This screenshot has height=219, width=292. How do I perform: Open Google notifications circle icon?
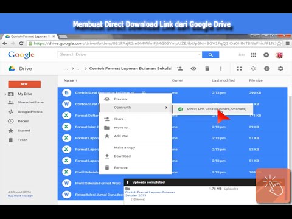point(266,55)
